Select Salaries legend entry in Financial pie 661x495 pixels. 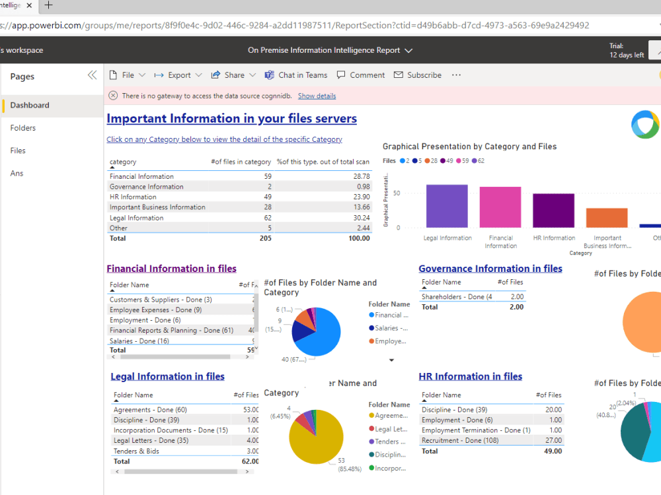[x=388, y=328]
